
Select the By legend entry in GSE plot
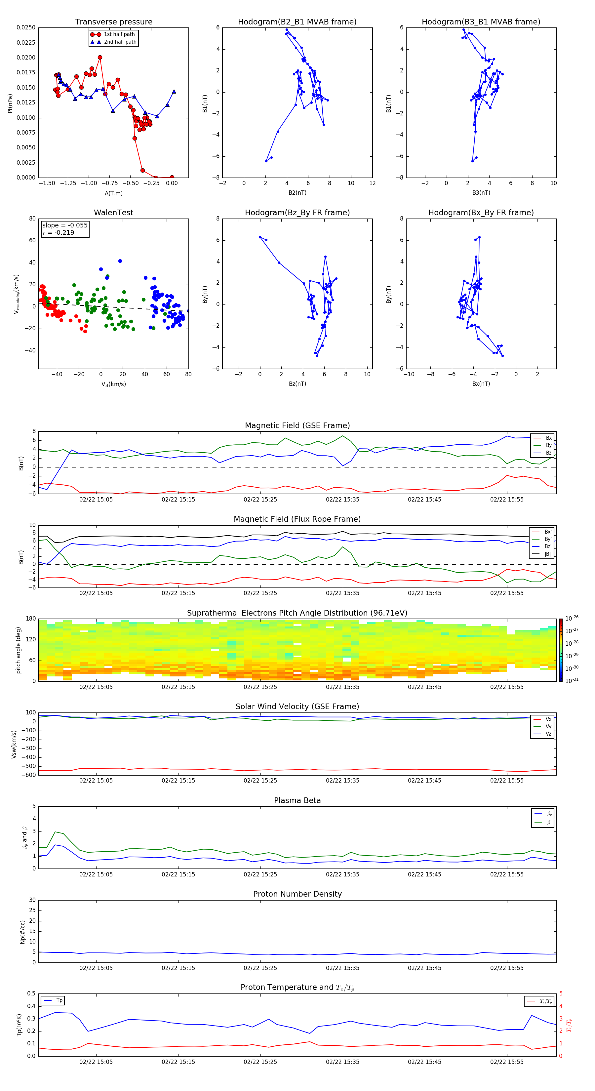tap(542, 445)
